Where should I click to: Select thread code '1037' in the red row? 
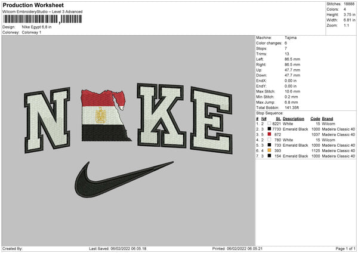click(316, 134)
